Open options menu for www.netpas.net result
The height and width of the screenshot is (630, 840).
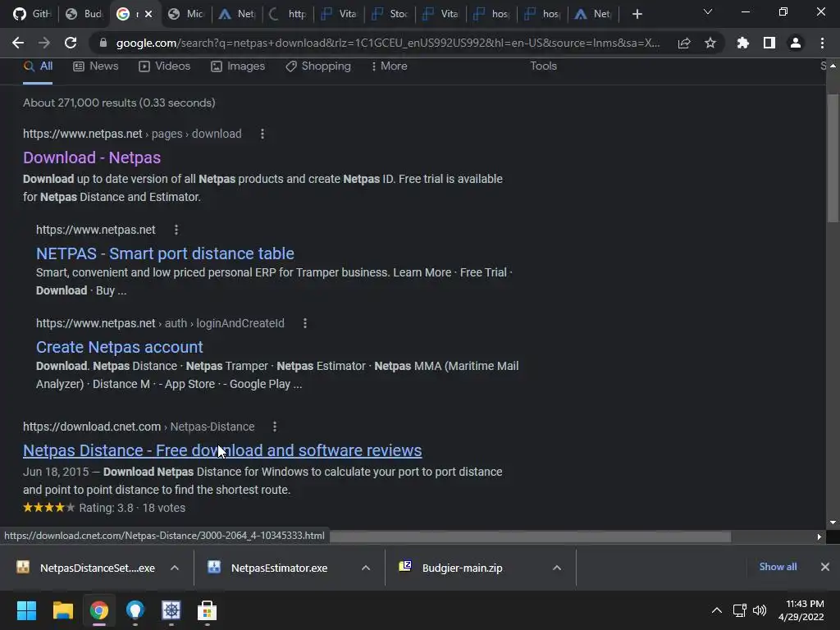click(x=176, y=230)
